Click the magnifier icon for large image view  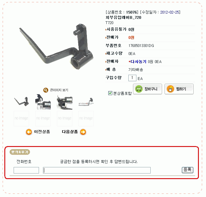pyautogui.click(x=46, y=90)
